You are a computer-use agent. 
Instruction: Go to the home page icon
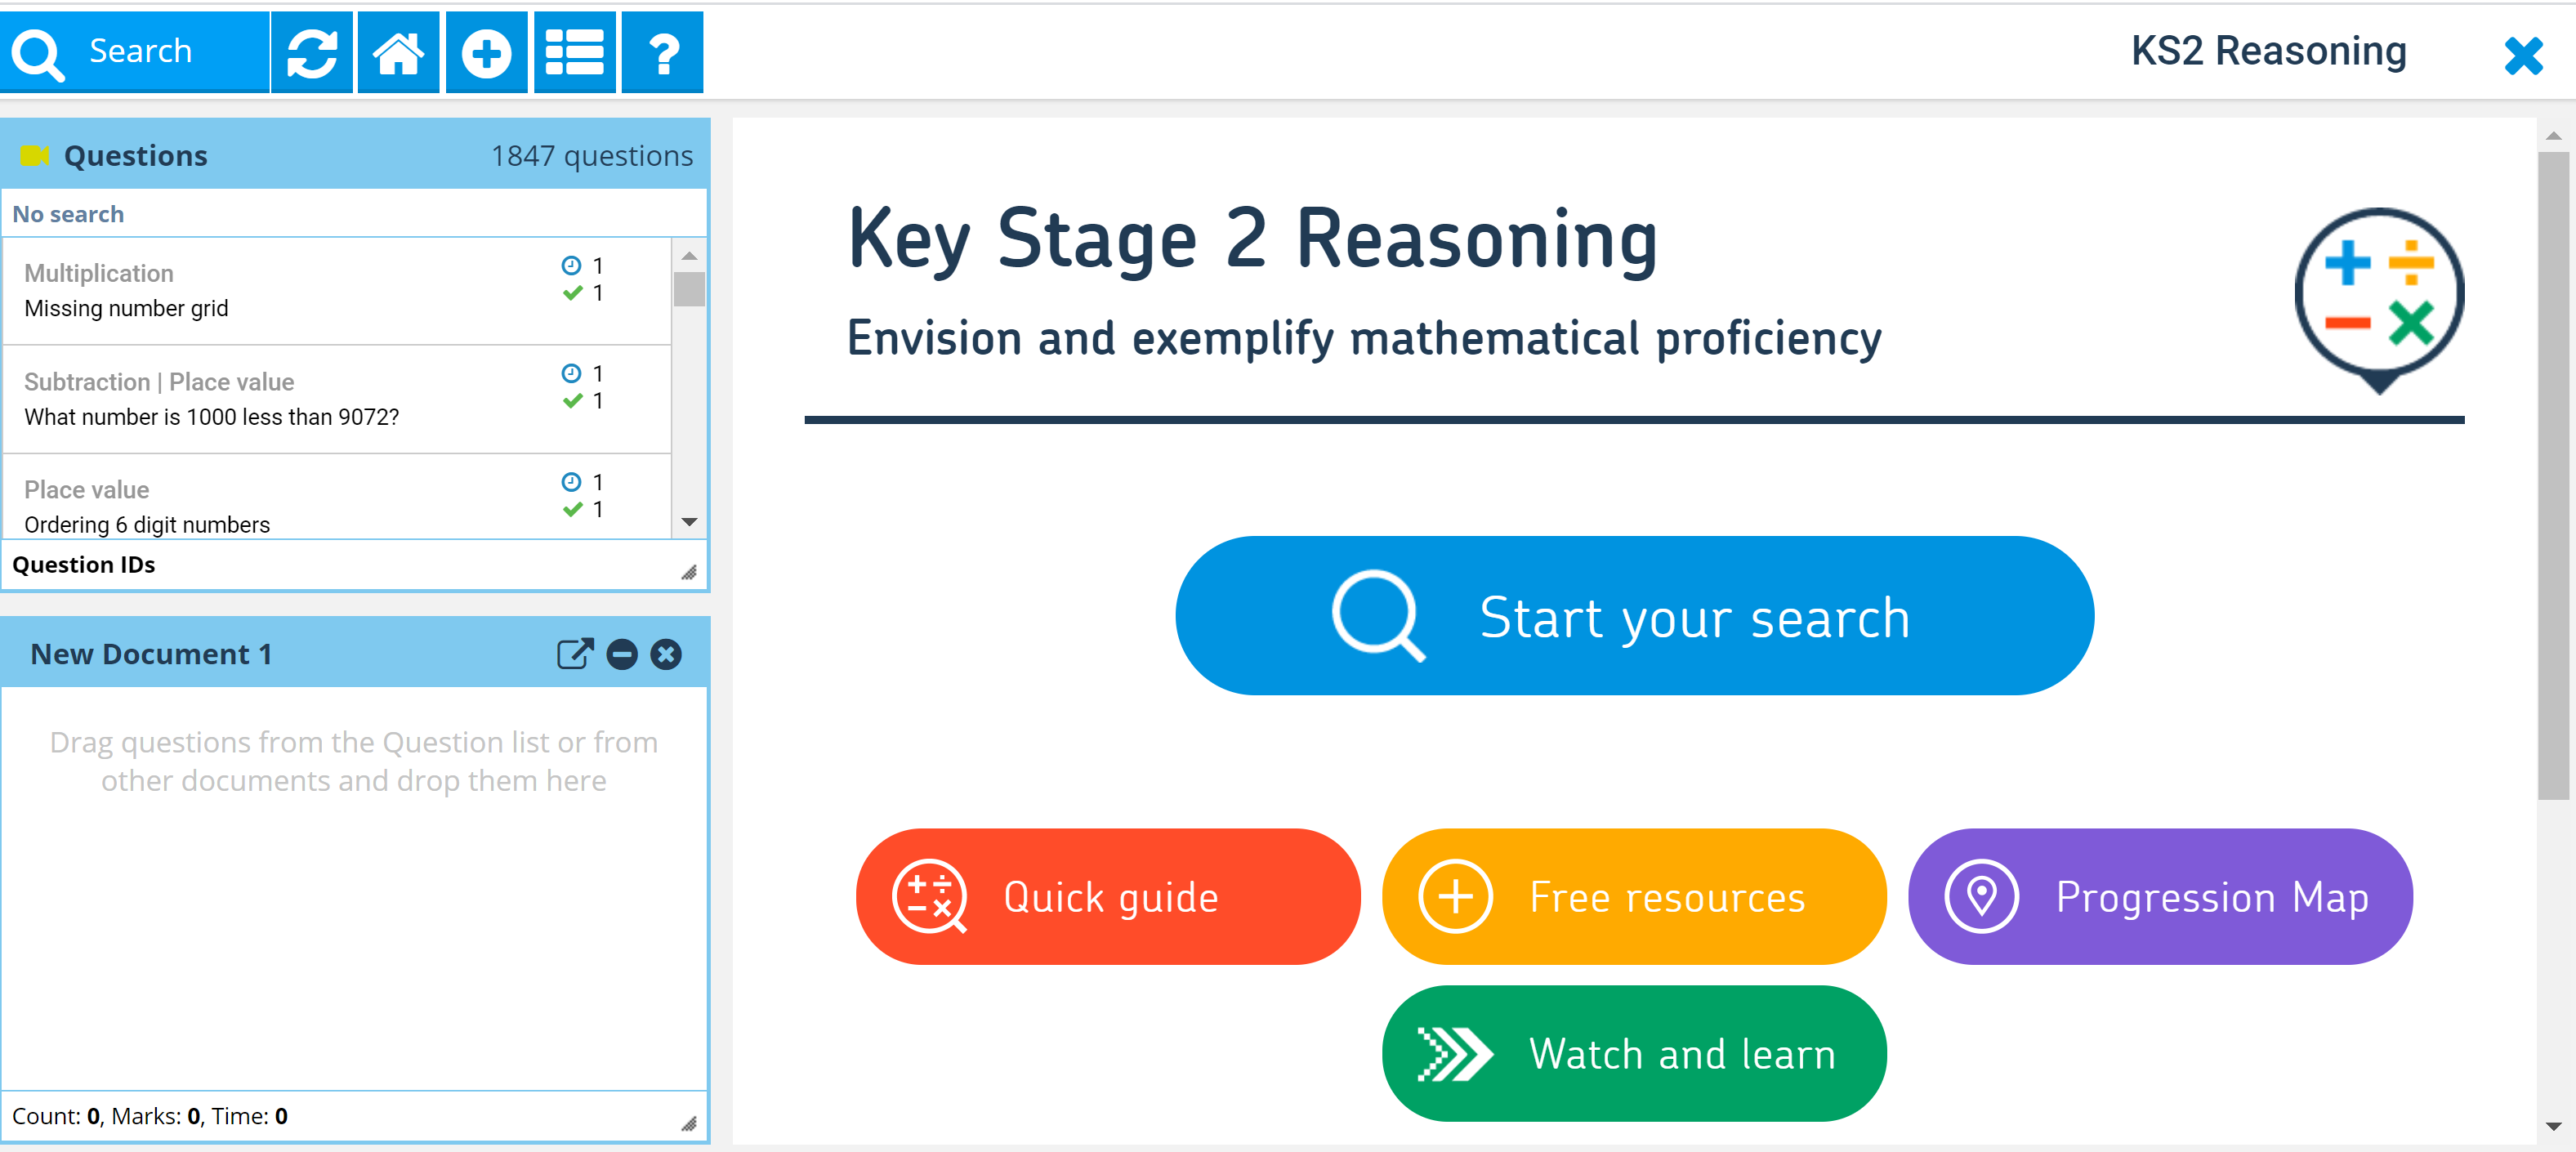coord(398,52)
